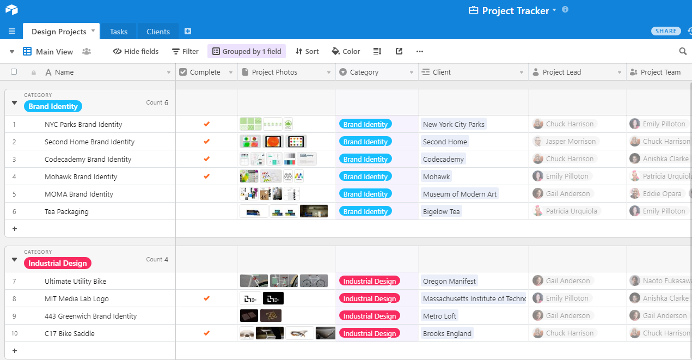Click the row height icon
Viewport: 692px width, 360px height.
click(377, 51)
